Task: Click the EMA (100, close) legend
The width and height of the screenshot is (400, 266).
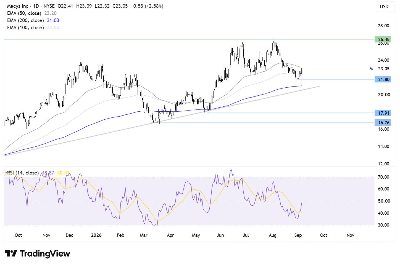Action: (x=25, y=28)
